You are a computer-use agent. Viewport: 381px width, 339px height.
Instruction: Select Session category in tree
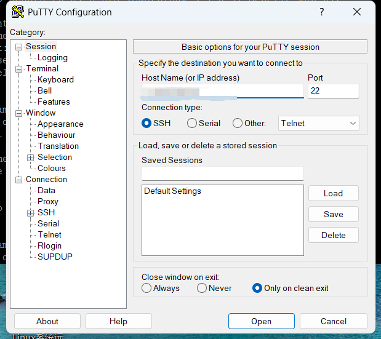41,46
